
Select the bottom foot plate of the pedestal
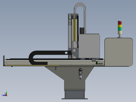coord(75,99)
